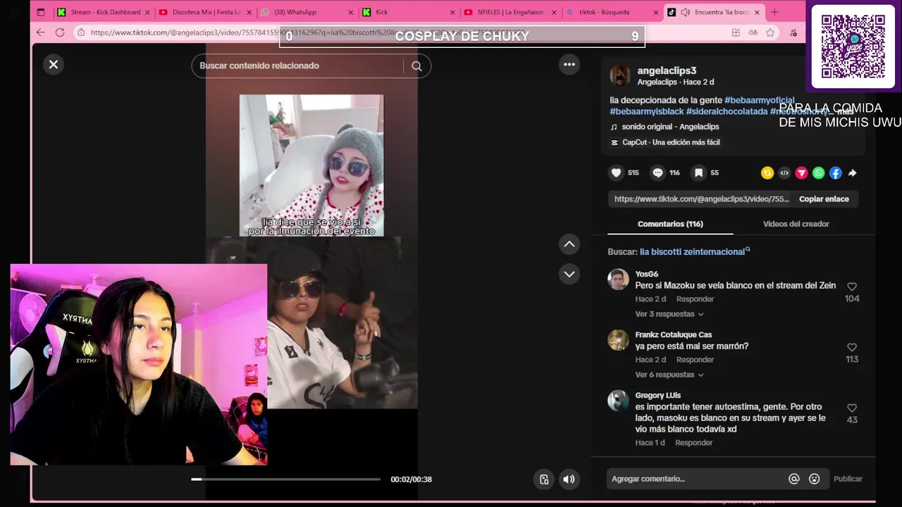This screenshot has height=507, width=902.
Task: Open the tab actions icon at far left
Action: pos(41,12)
